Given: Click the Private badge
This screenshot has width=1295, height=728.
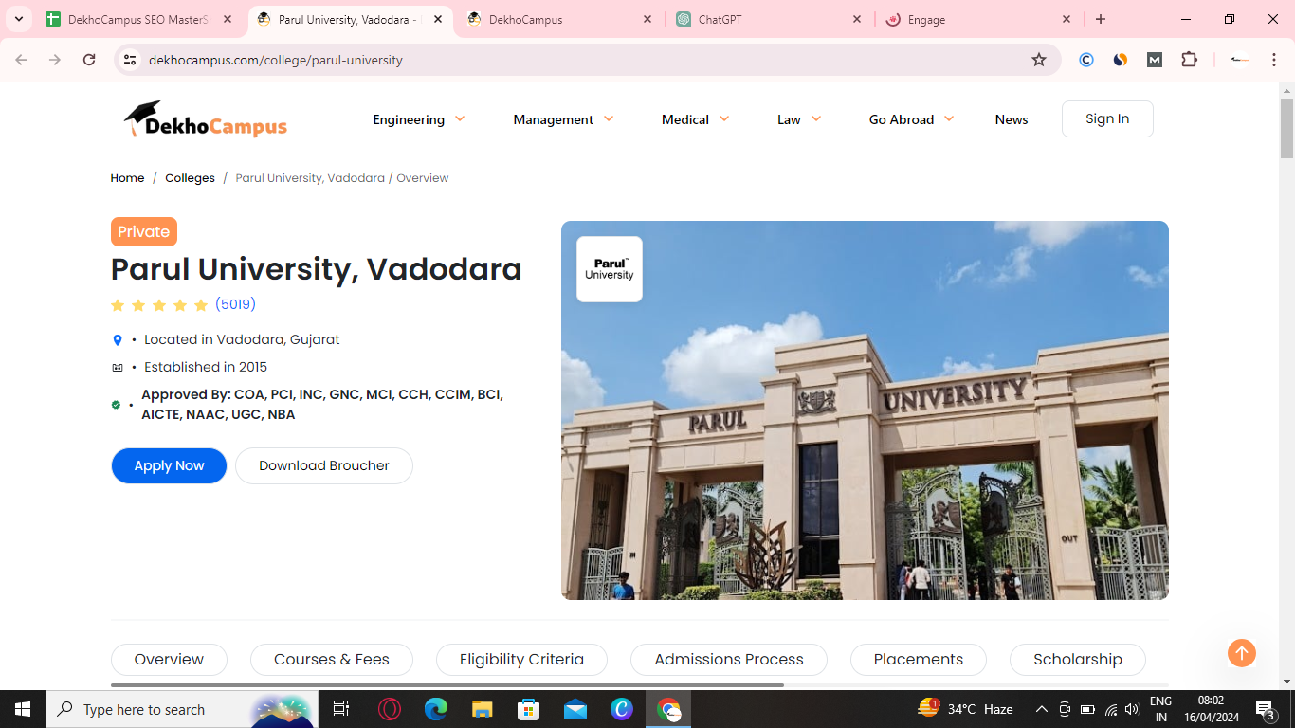Looking at the screenshot, I should (144, 232).
